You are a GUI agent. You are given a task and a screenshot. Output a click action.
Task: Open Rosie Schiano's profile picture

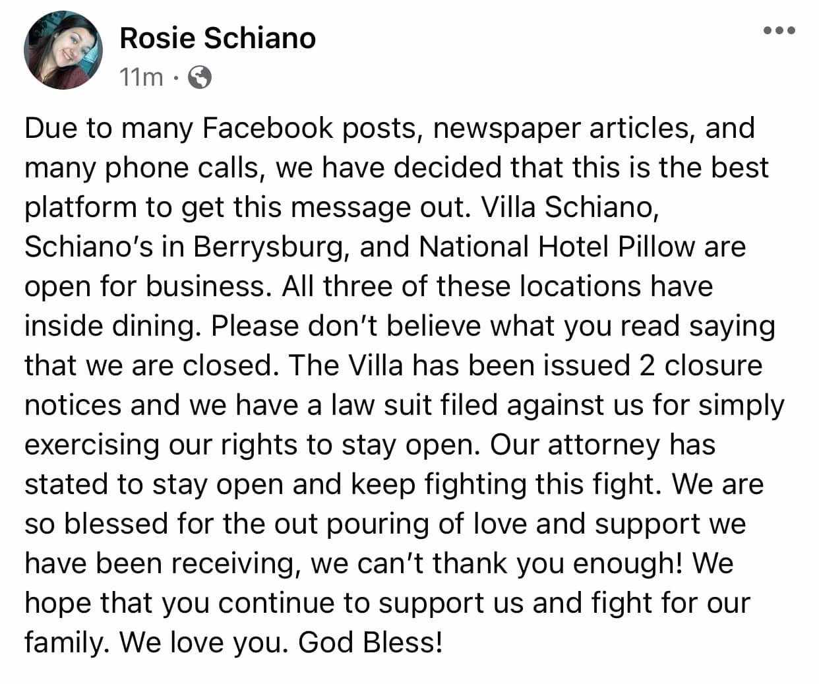point(63,50)
